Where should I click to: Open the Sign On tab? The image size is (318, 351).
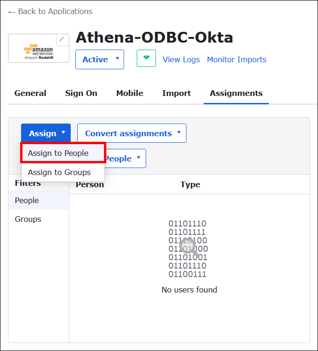[81, 93]
